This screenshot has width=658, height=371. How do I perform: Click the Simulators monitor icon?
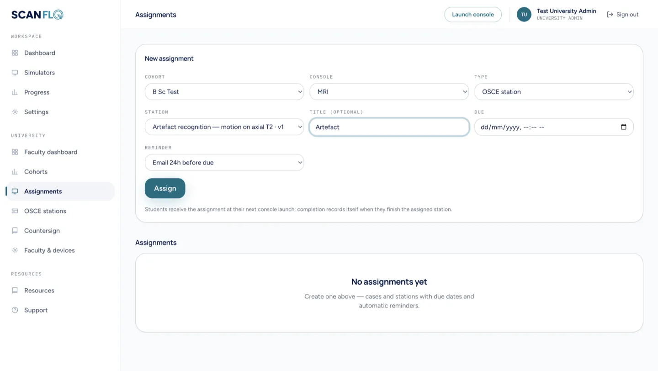[15, 73]
